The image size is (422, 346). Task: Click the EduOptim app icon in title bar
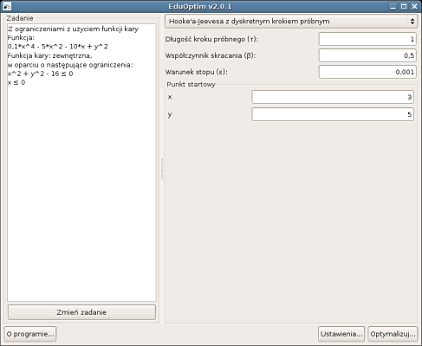(x=7, y=6)
